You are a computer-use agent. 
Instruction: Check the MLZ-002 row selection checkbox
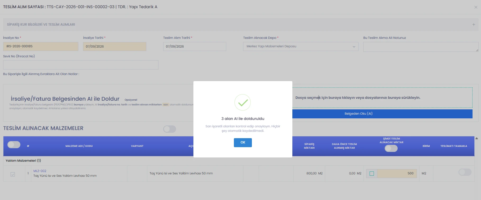pos(13,174)
